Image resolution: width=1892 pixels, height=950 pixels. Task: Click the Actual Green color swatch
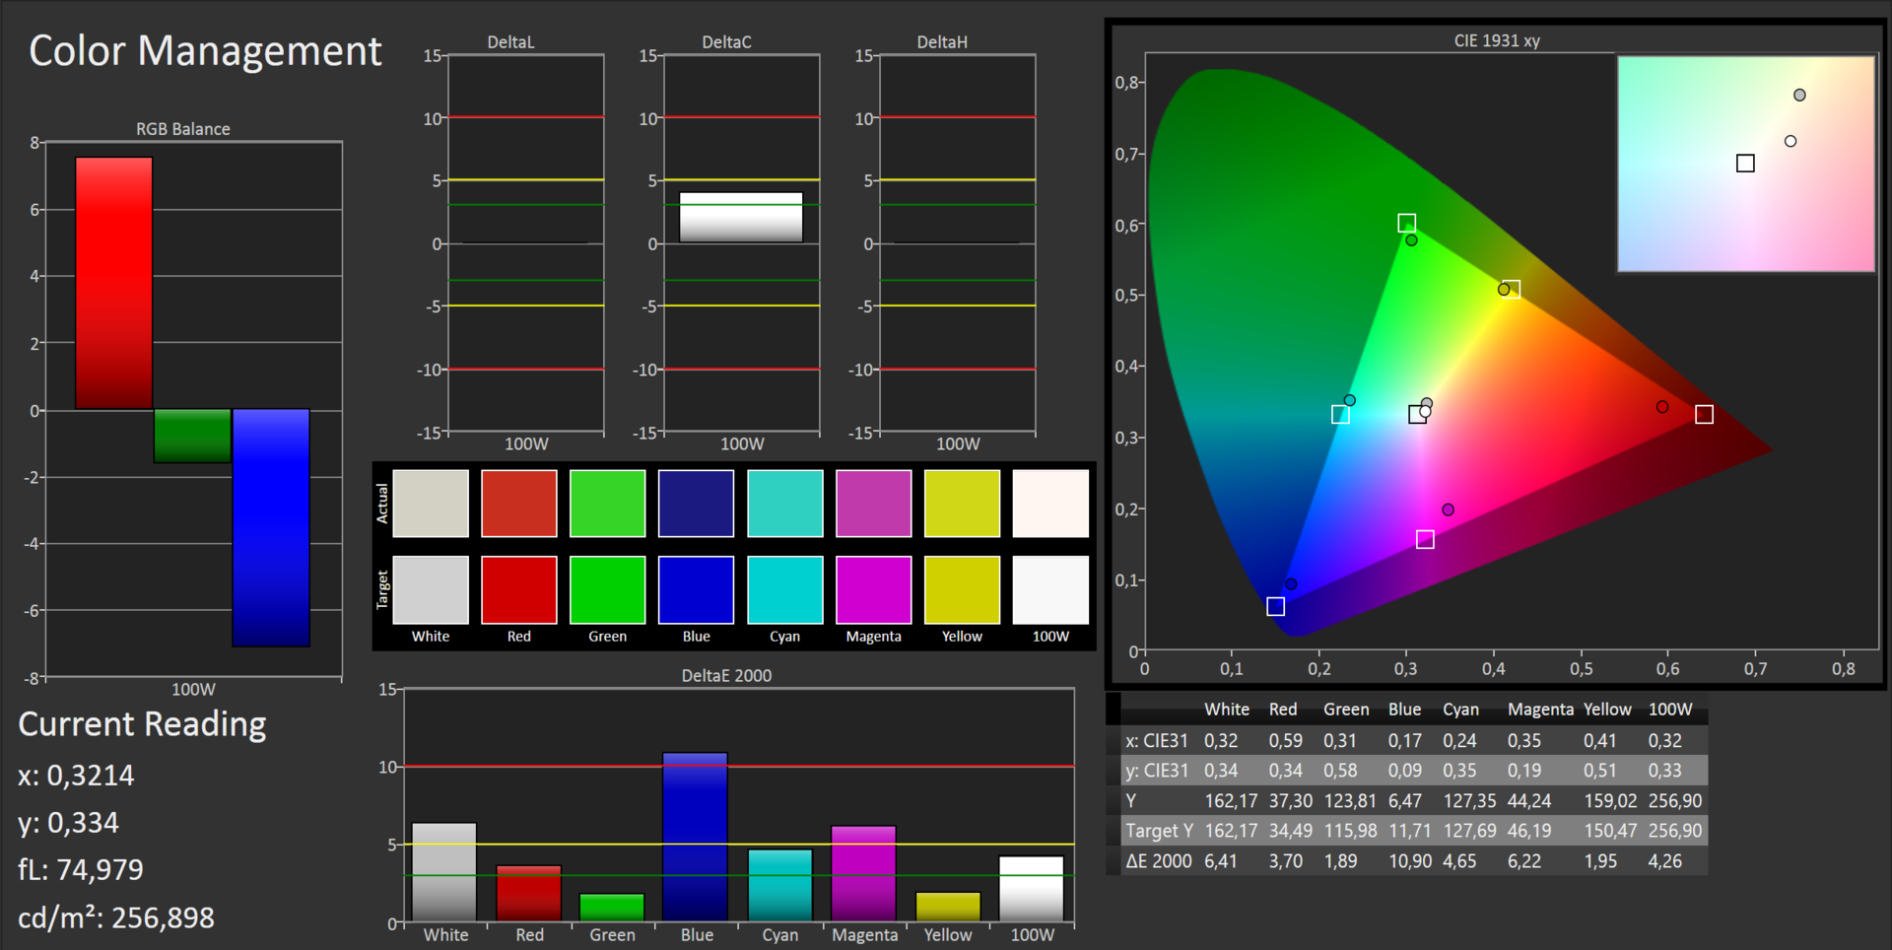(608, 504)
